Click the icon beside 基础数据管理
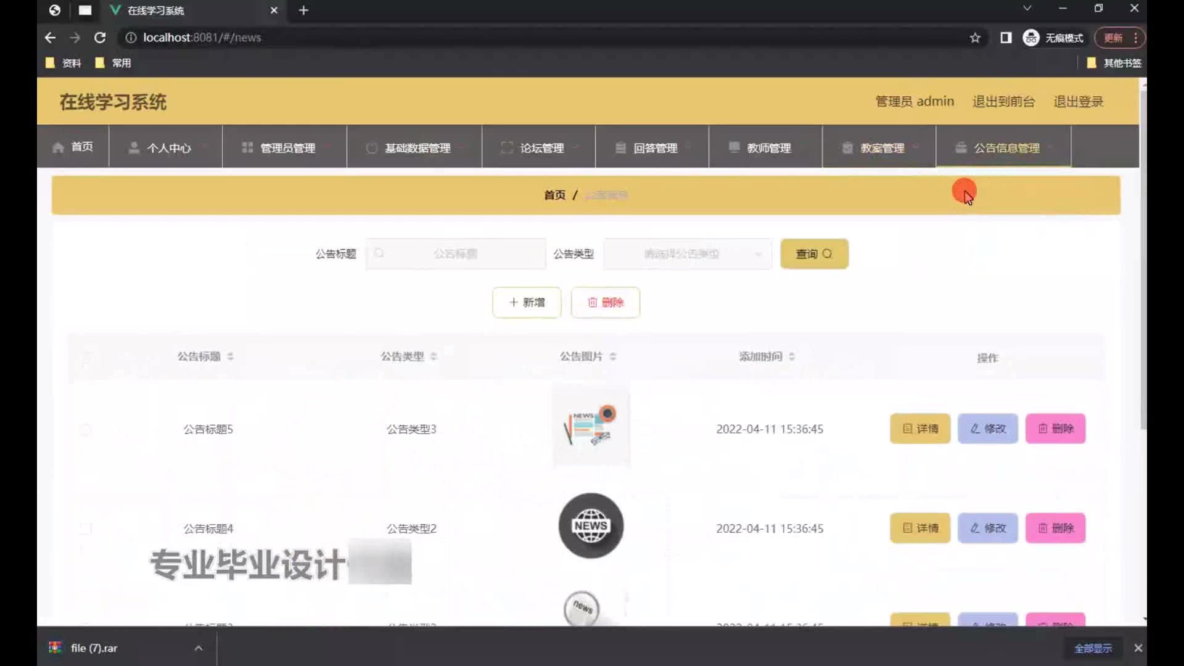 [x=371, y=148]
